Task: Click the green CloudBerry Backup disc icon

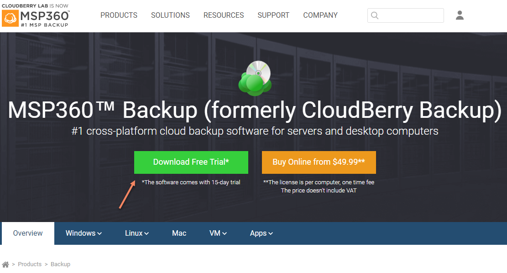Action: coord(255,78)
